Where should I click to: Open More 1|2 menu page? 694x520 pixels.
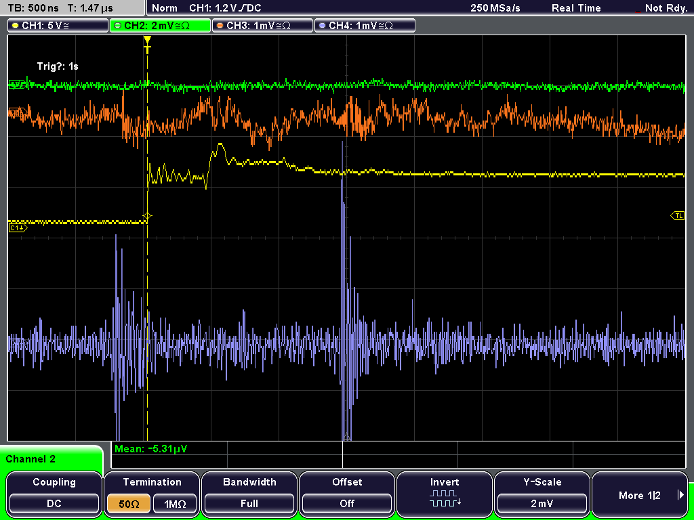tap(640, 494)
